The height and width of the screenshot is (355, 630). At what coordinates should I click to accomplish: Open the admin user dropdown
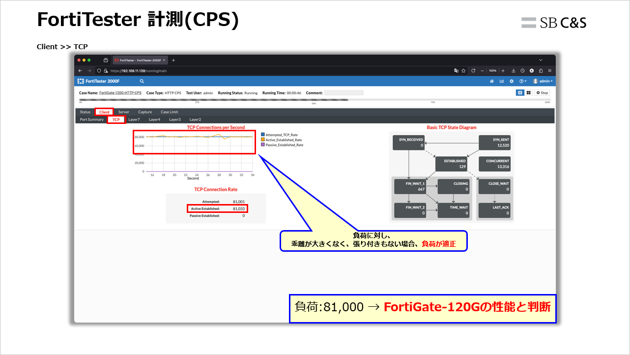[543, 81]
